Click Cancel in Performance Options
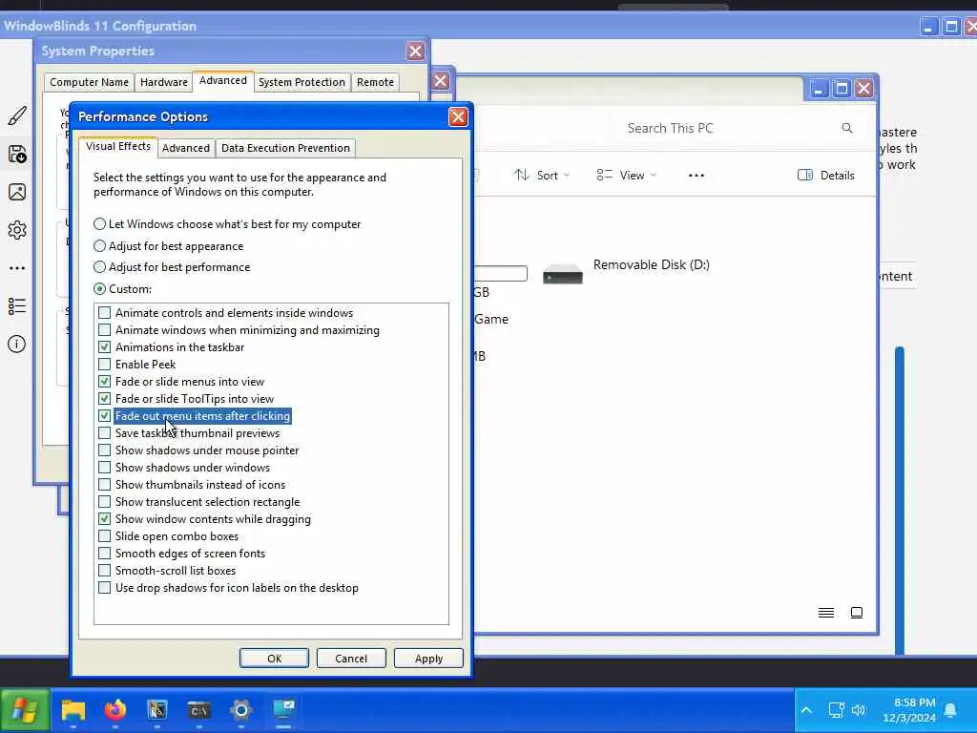The image size is (977, 733). [351, 659]
